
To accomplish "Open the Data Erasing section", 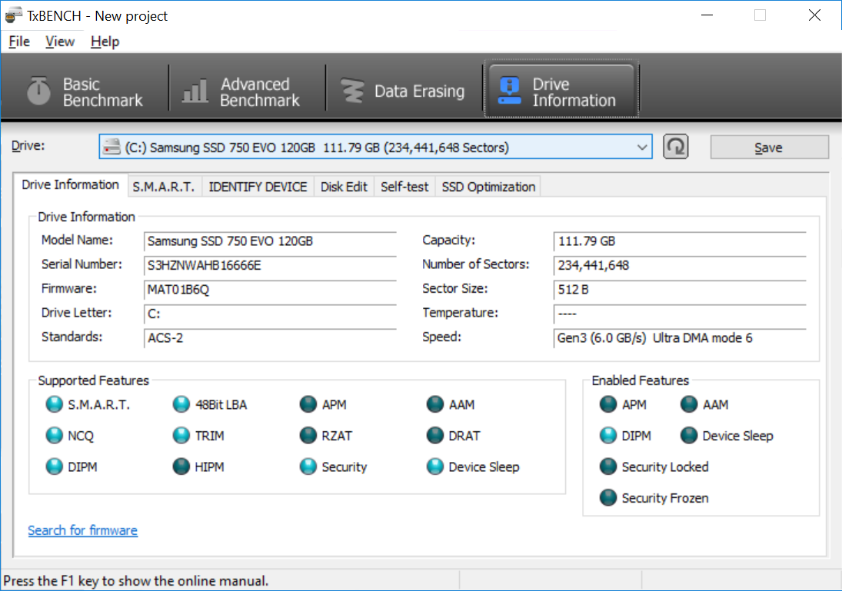I will click(x=404, y=91).
